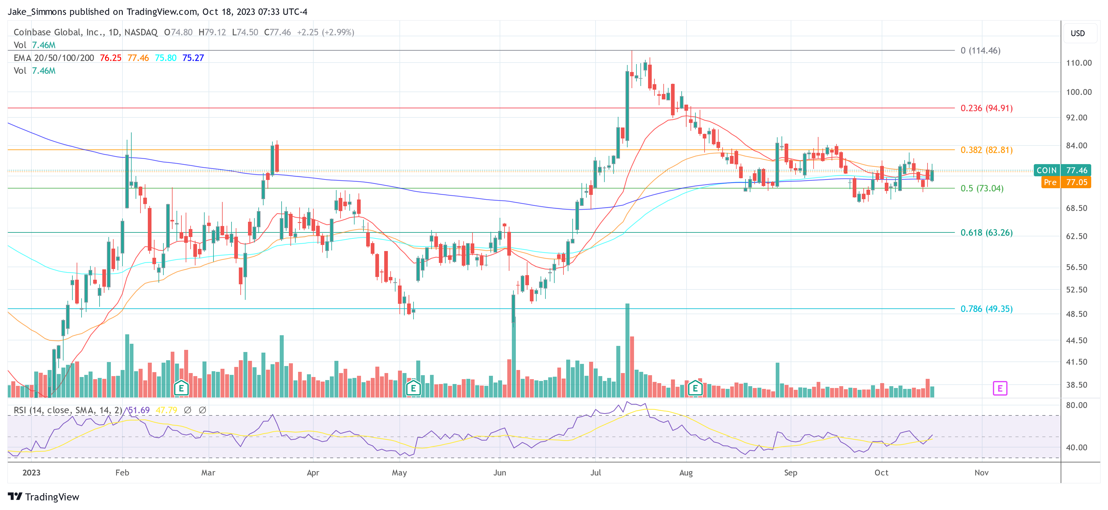
Task: Click the first Vol 7.46M legend entry
Action: click(35, 45)
